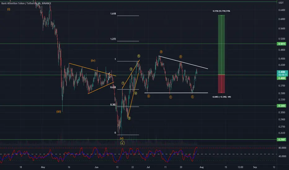The image size is (289, 170).
Task: Select the orange circled D triangle label
Action: pyautogui.click(x=180, y=57)
